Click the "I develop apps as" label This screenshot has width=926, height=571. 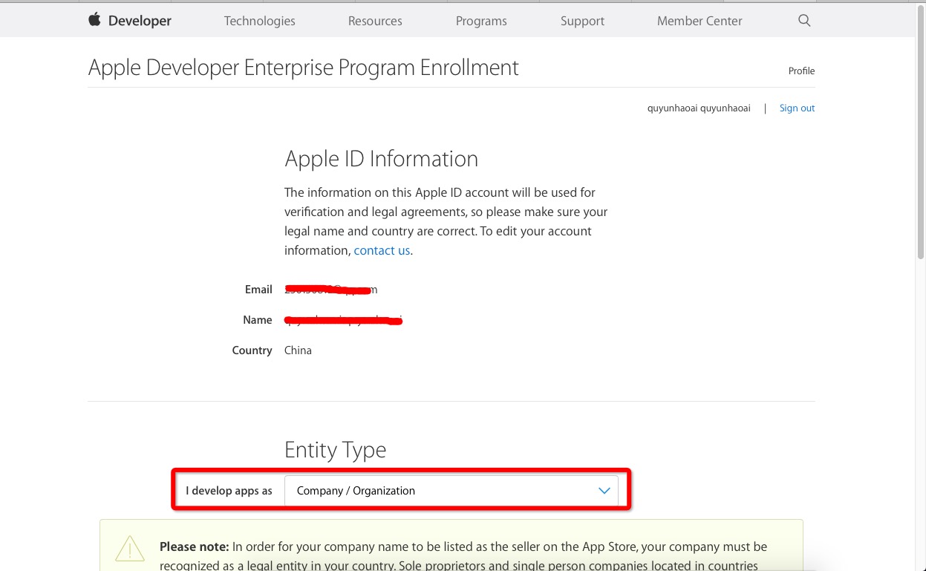point(229,491)
